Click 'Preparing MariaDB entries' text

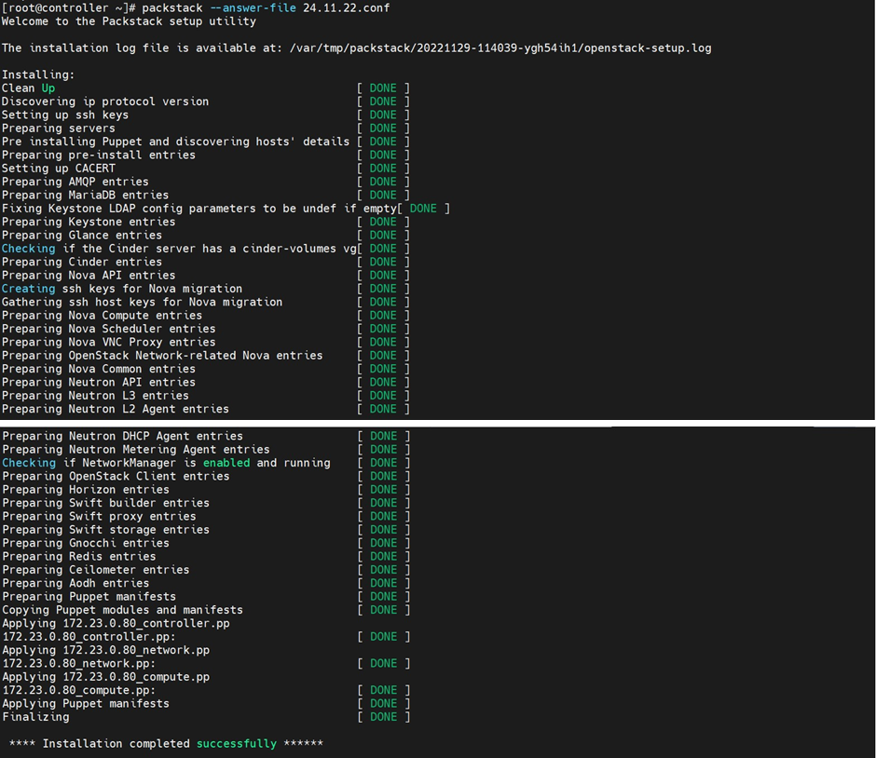(x=86, y=196)
